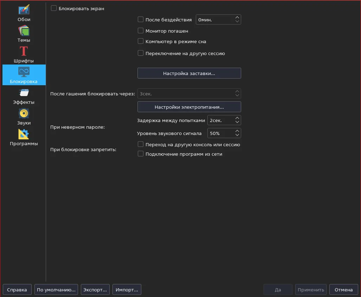Enable Переключение на другую сессию checkbox
This screenshot has width=361, height=297.
(x=141, y=53)
